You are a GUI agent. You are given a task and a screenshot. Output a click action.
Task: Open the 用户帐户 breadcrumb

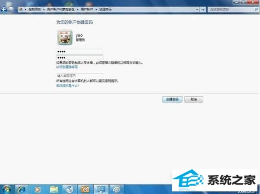click(x=87, y=9)
